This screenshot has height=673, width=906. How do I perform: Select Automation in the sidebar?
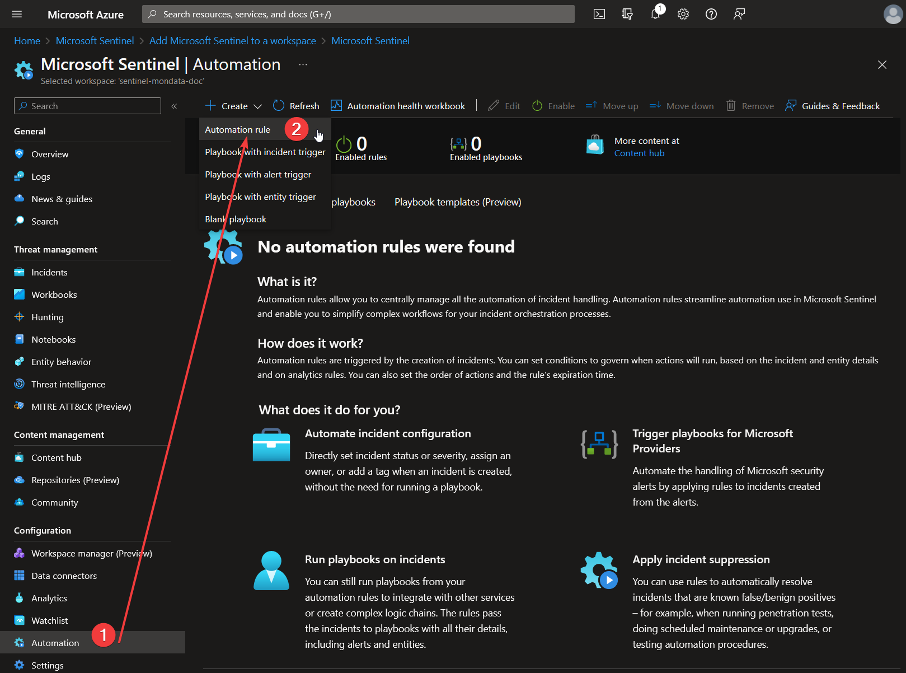[92, 642]
